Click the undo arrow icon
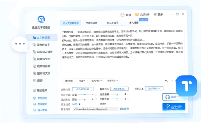The image size is (201, 123). click(166, 81)
